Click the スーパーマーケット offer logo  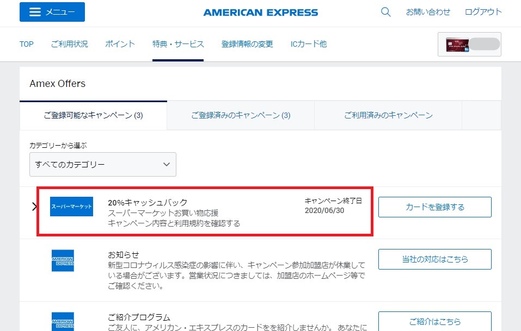coord(71,207)
